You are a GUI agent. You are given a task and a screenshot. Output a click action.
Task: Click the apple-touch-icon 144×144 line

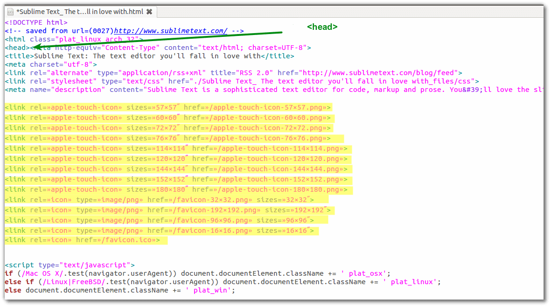(176, 169)
